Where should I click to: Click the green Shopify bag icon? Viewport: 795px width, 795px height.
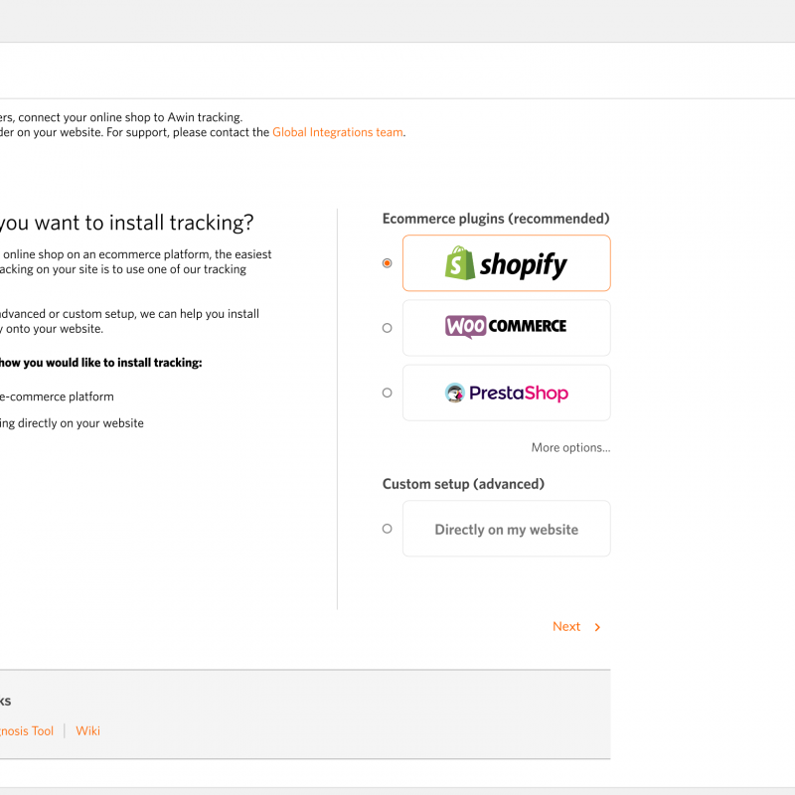pos(458,262)
